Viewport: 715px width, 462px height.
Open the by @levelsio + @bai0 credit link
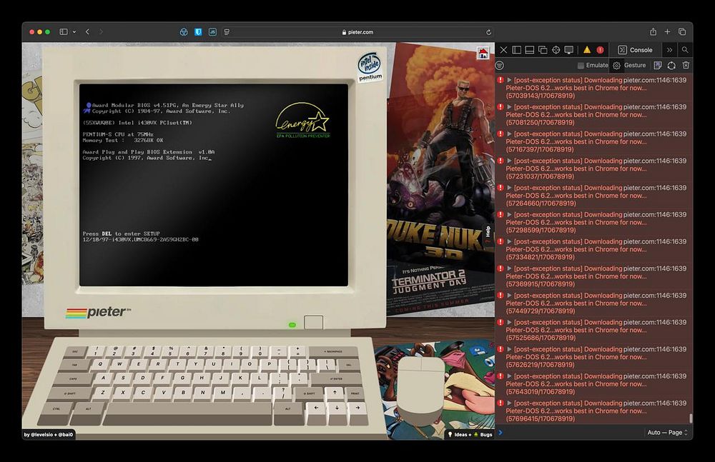[49, 434]
